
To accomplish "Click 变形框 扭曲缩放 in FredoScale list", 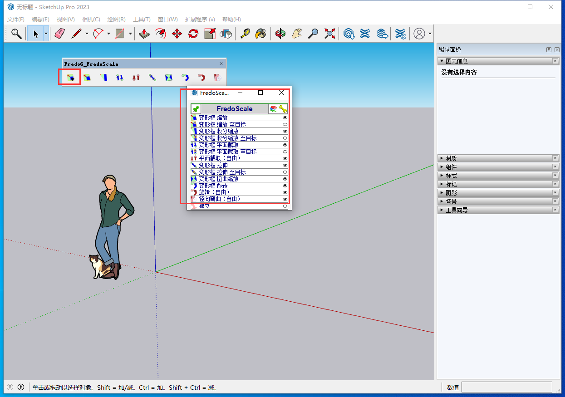I will point(218,179).
